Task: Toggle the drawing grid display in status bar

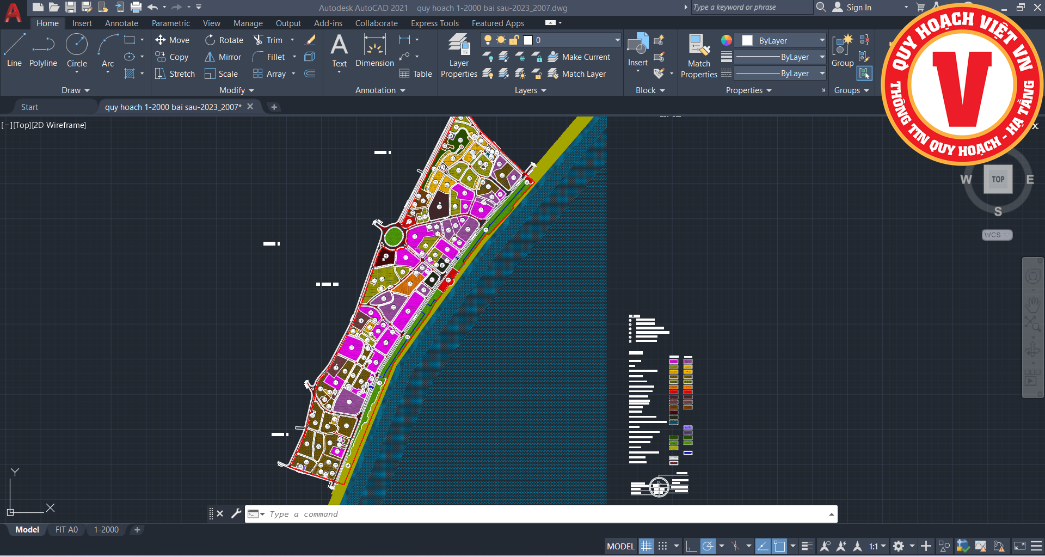Action: point(646,546)
